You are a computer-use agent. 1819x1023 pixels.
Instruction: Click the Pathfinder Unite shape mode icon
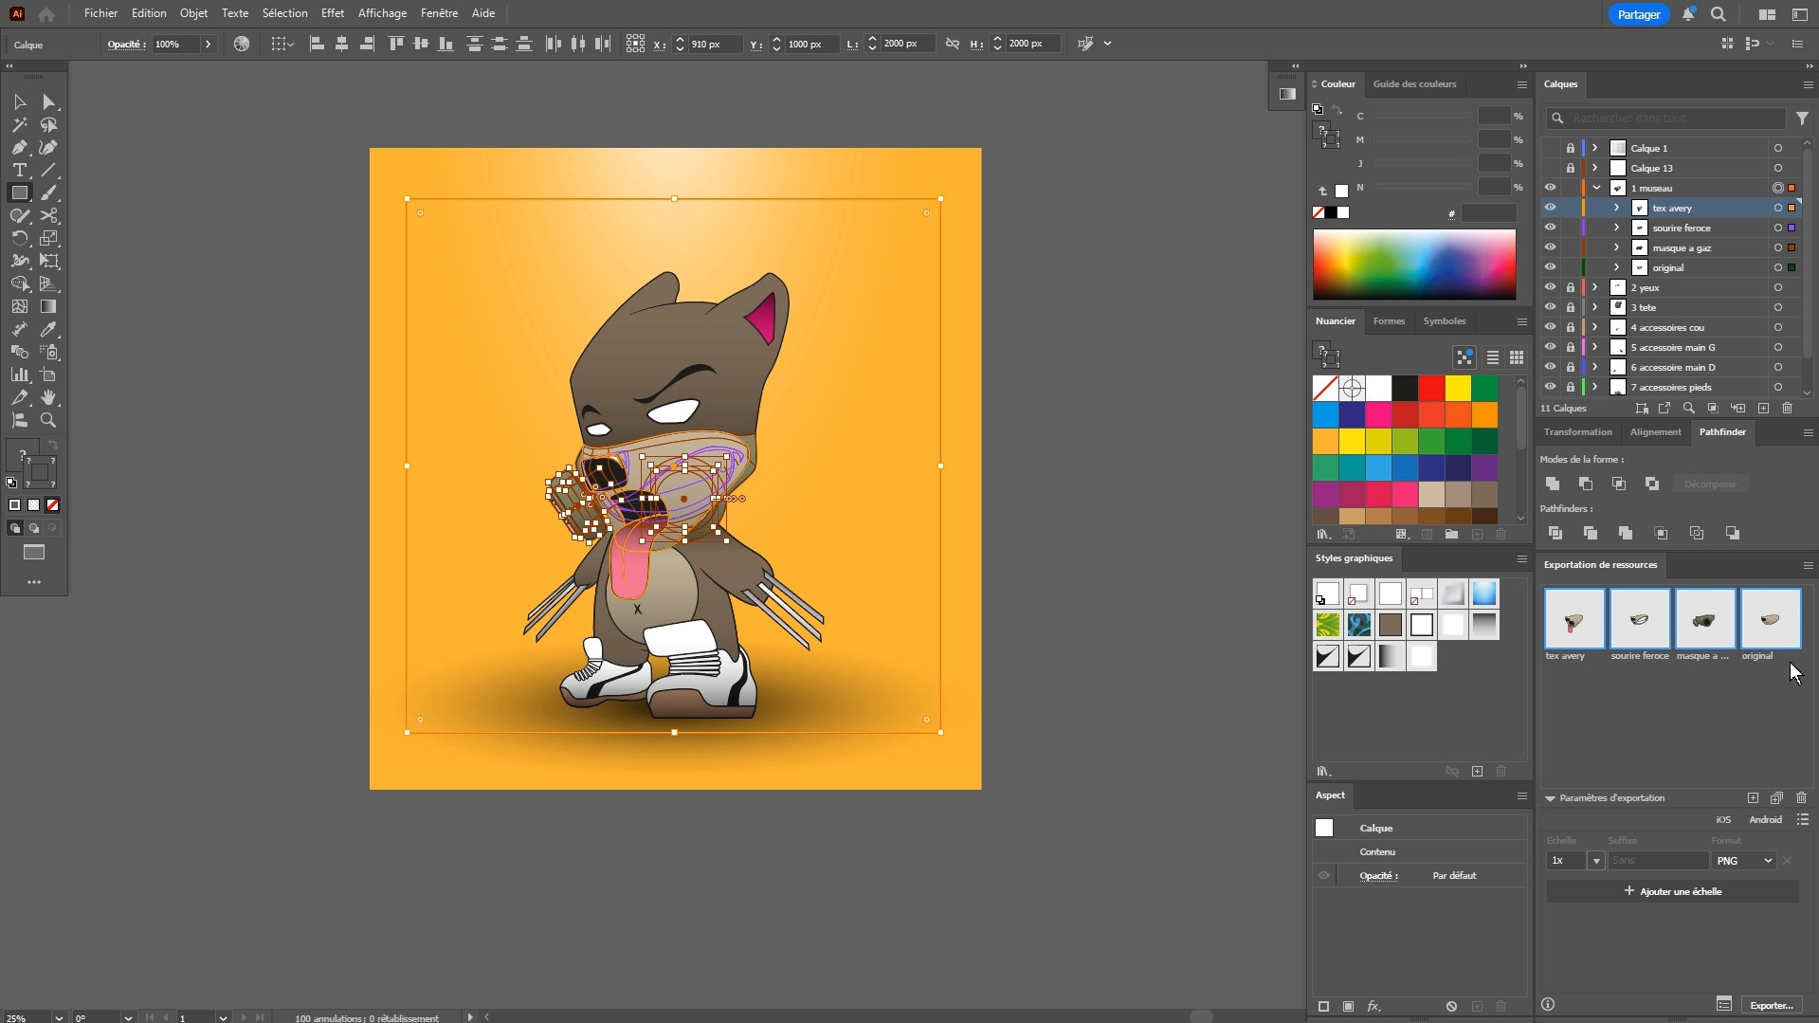[1553, 484]
